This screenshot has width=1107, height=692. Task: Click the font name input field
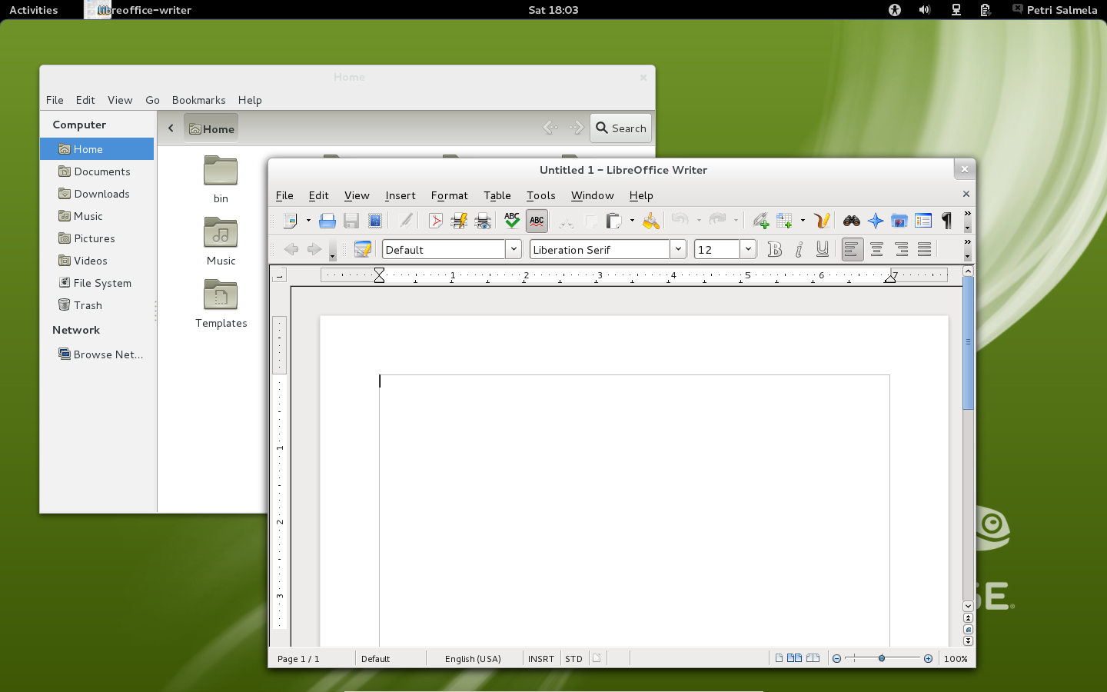pos(600,249)
